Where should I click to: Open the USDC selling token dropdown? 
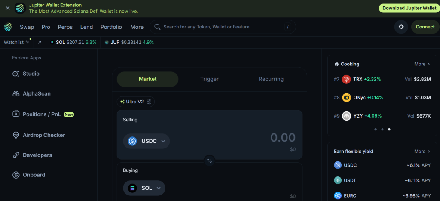147,141
